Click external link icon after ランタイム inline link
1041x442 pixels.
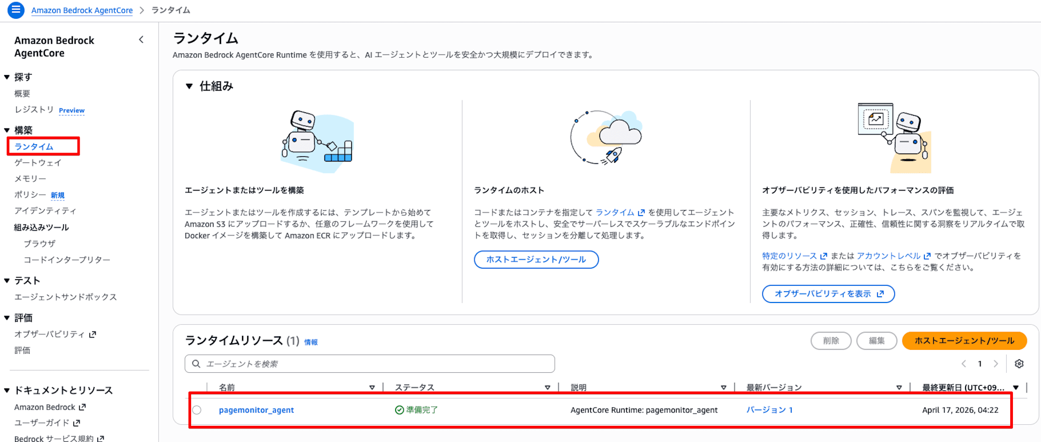click(x=641, y=212)
